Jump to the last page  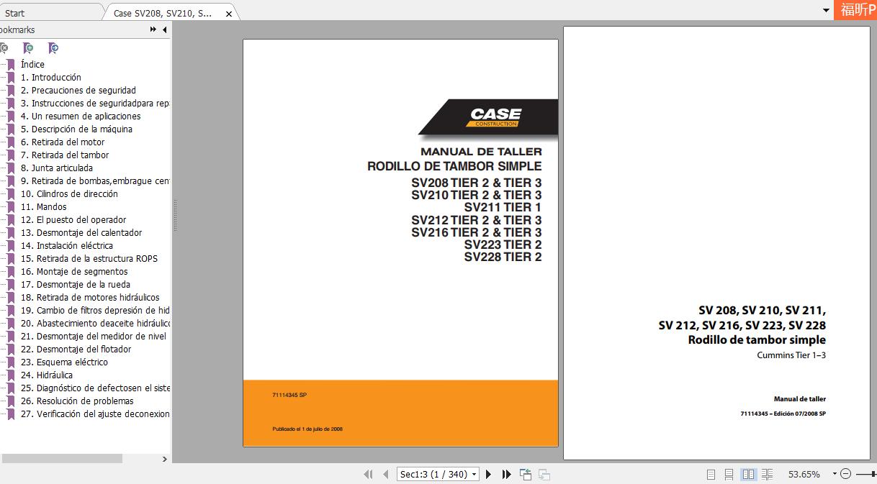pos(506,475)
